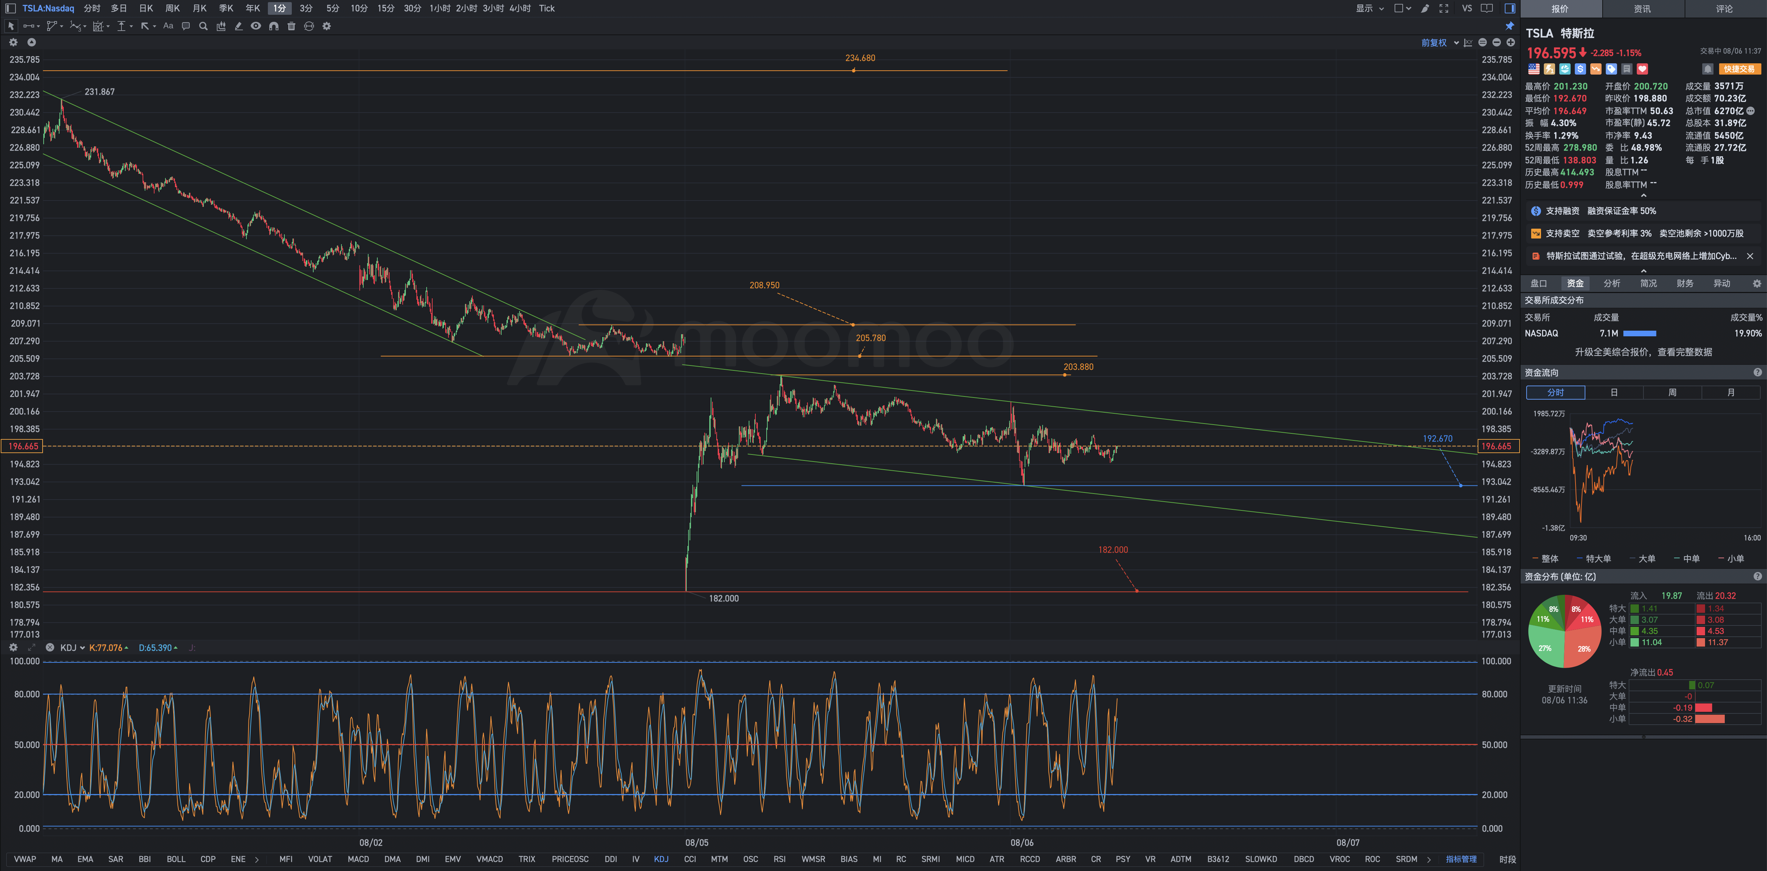
Task: Click the lightning level-1 quote icon
Action: tap(1549, 69)
